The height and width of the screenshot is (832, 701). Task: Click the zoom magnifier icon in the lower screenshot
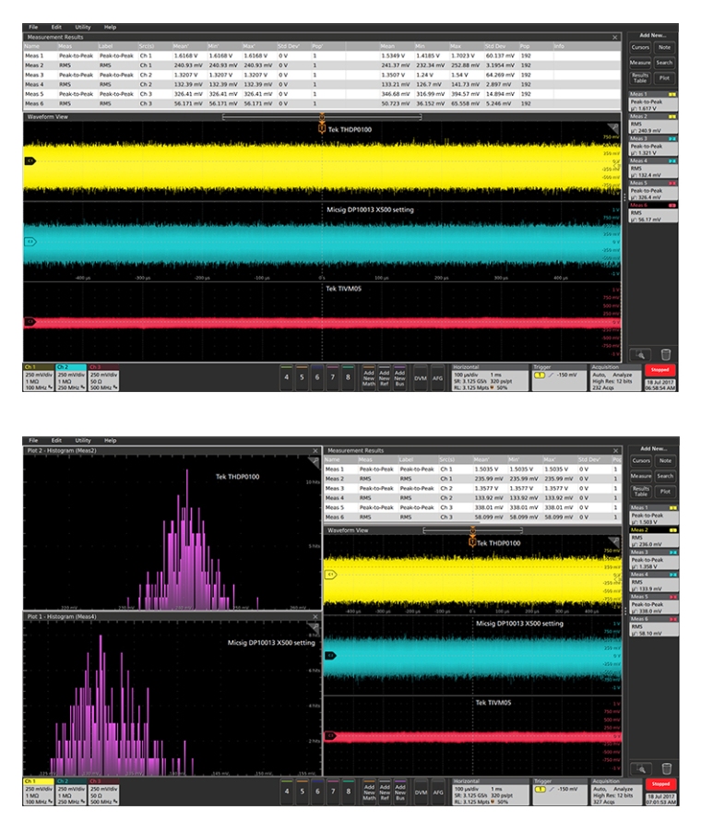640,767
